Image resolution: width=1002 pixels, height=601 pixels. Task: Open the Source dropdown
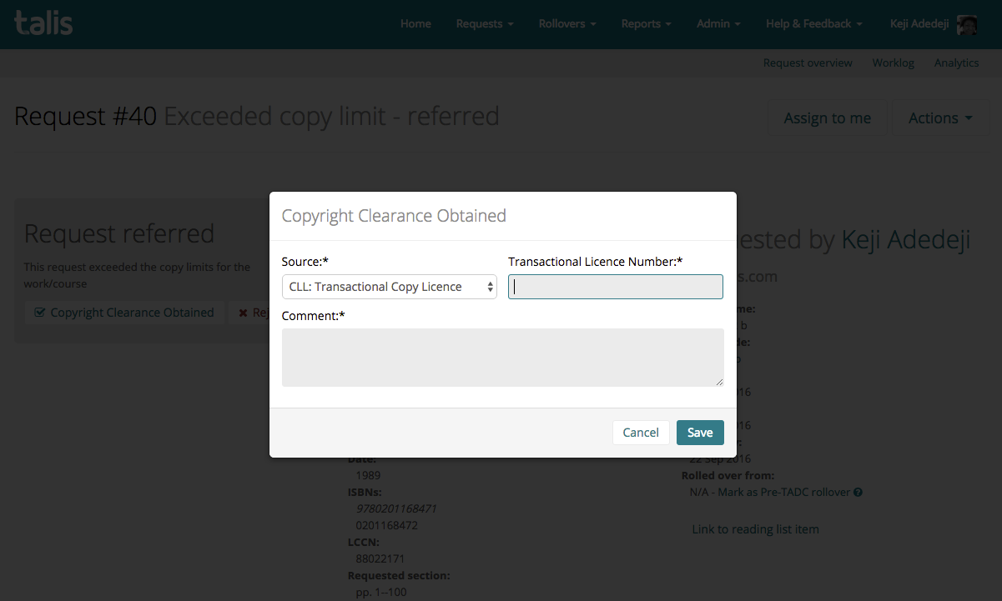pyautogui.click(x=389, y=287)
